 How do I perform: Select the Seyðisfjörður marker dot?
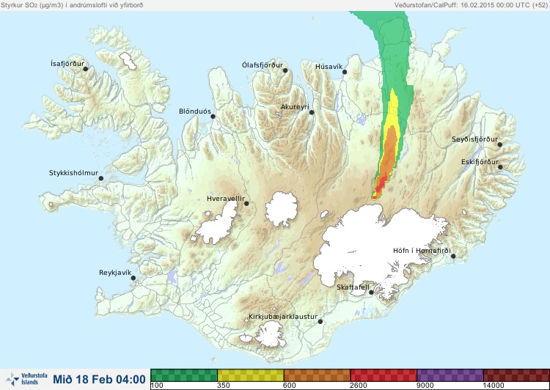pyautogui.click(x=499, y=144)
